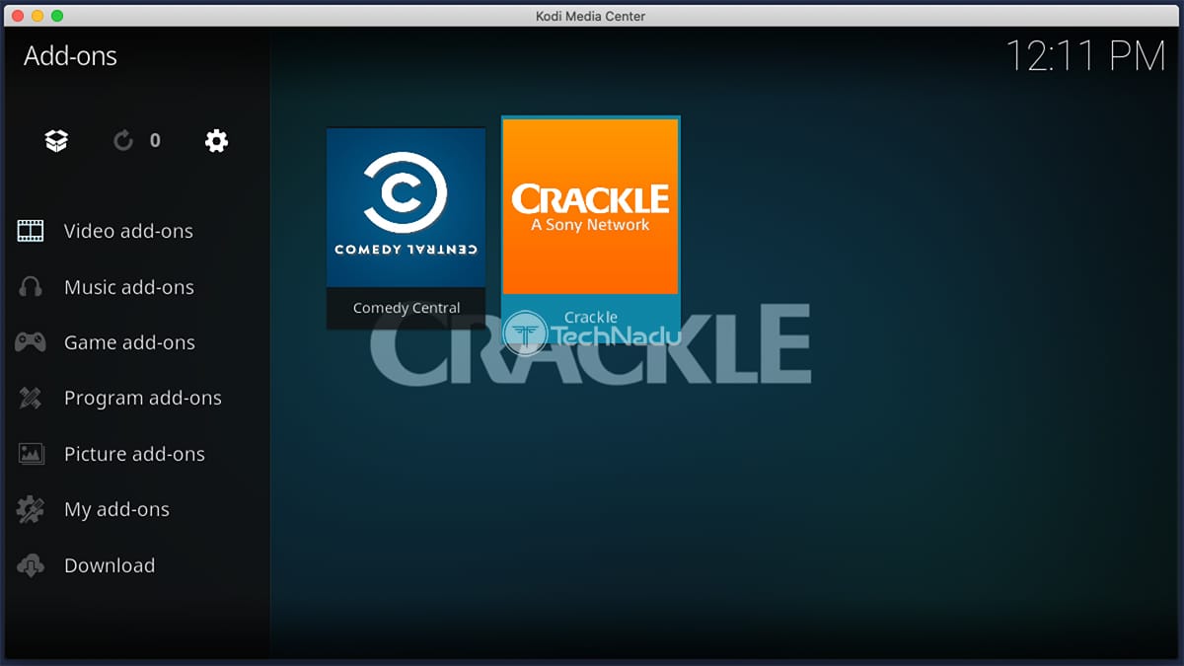Click the headphones Music add-ons icon

[x=31, y=287]
